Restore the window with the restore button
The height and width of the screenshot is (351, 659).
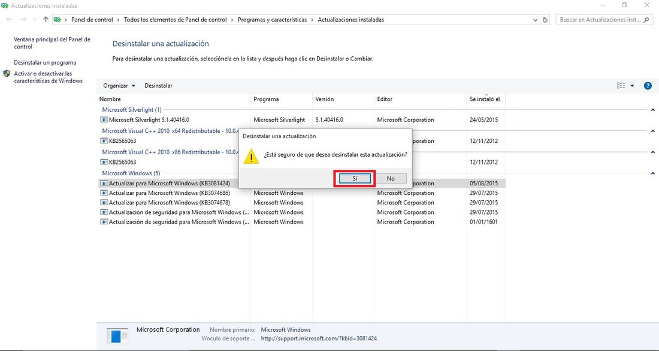coord(624,5)
